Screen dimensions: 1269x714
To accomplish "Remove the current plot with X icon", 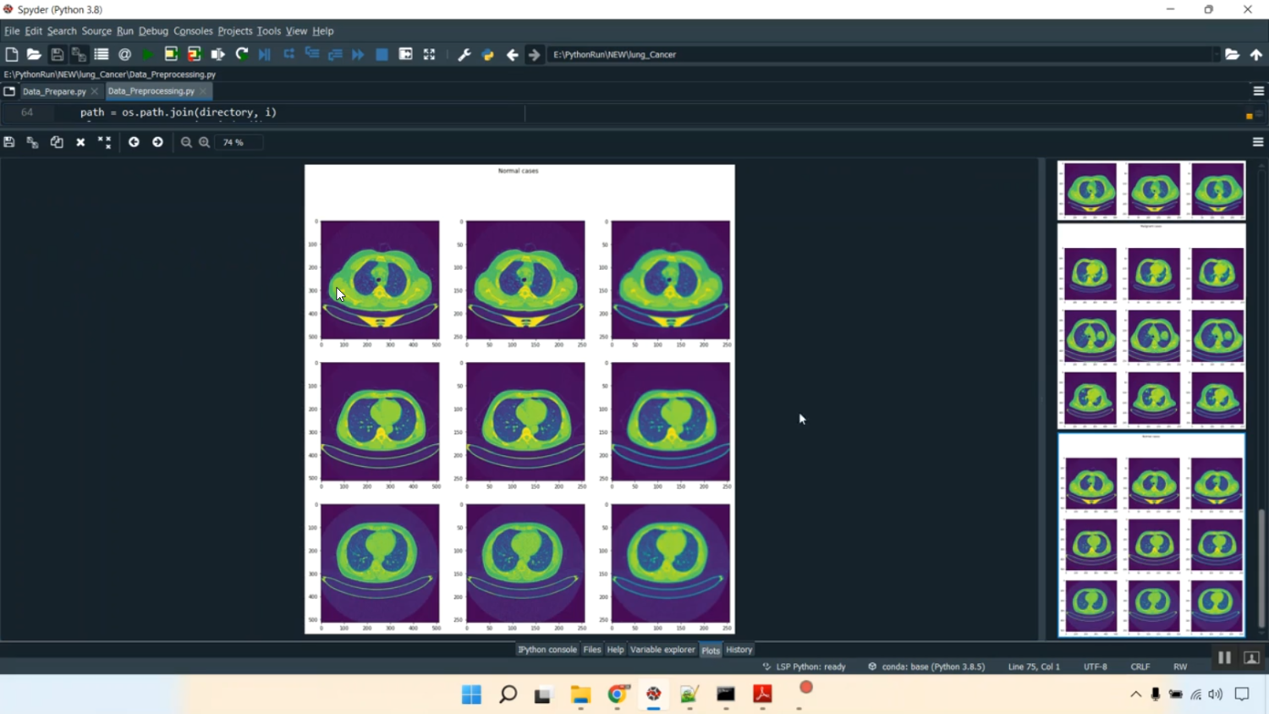I will point(80,142).
